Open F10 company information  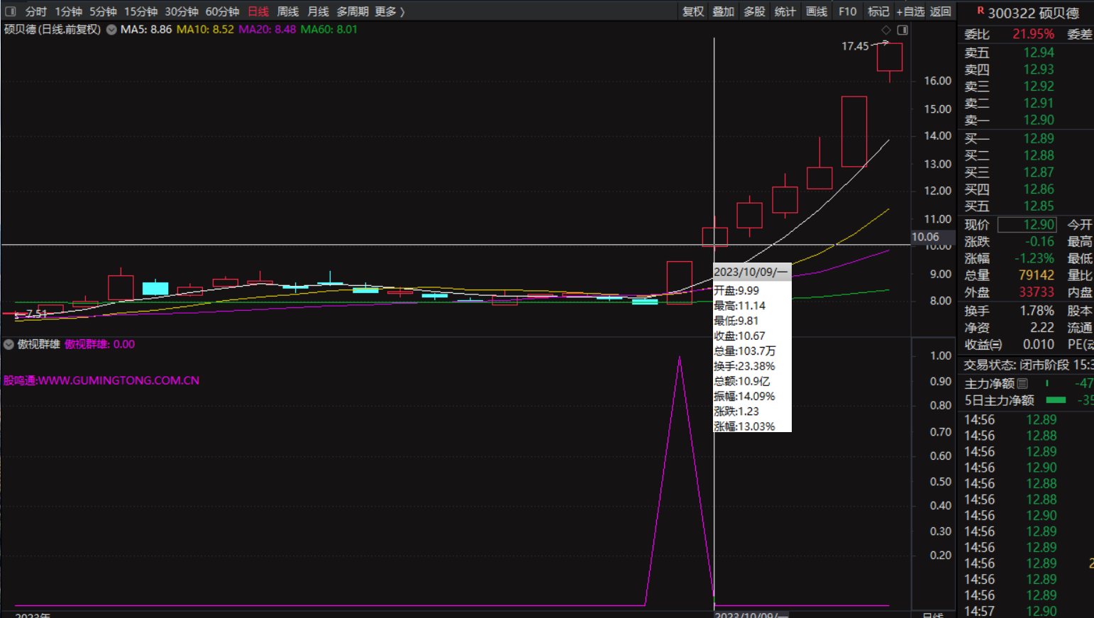(x=847, y=11)
